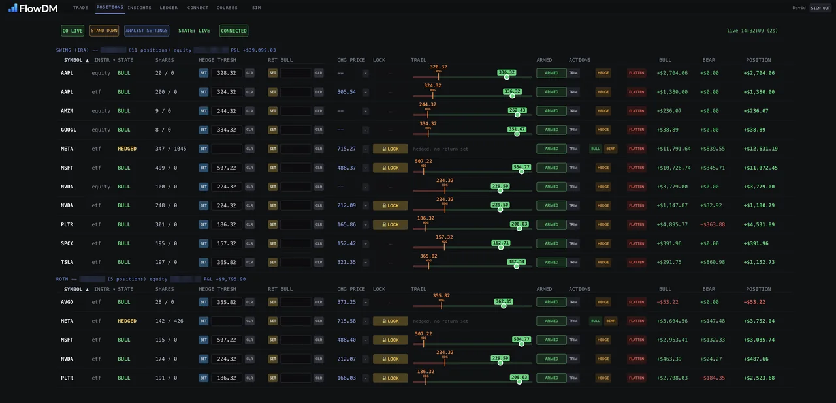Viewport: 836px width, 403px height.
Task: Click the STAND DOWN button
Action: tap(104, 31)
